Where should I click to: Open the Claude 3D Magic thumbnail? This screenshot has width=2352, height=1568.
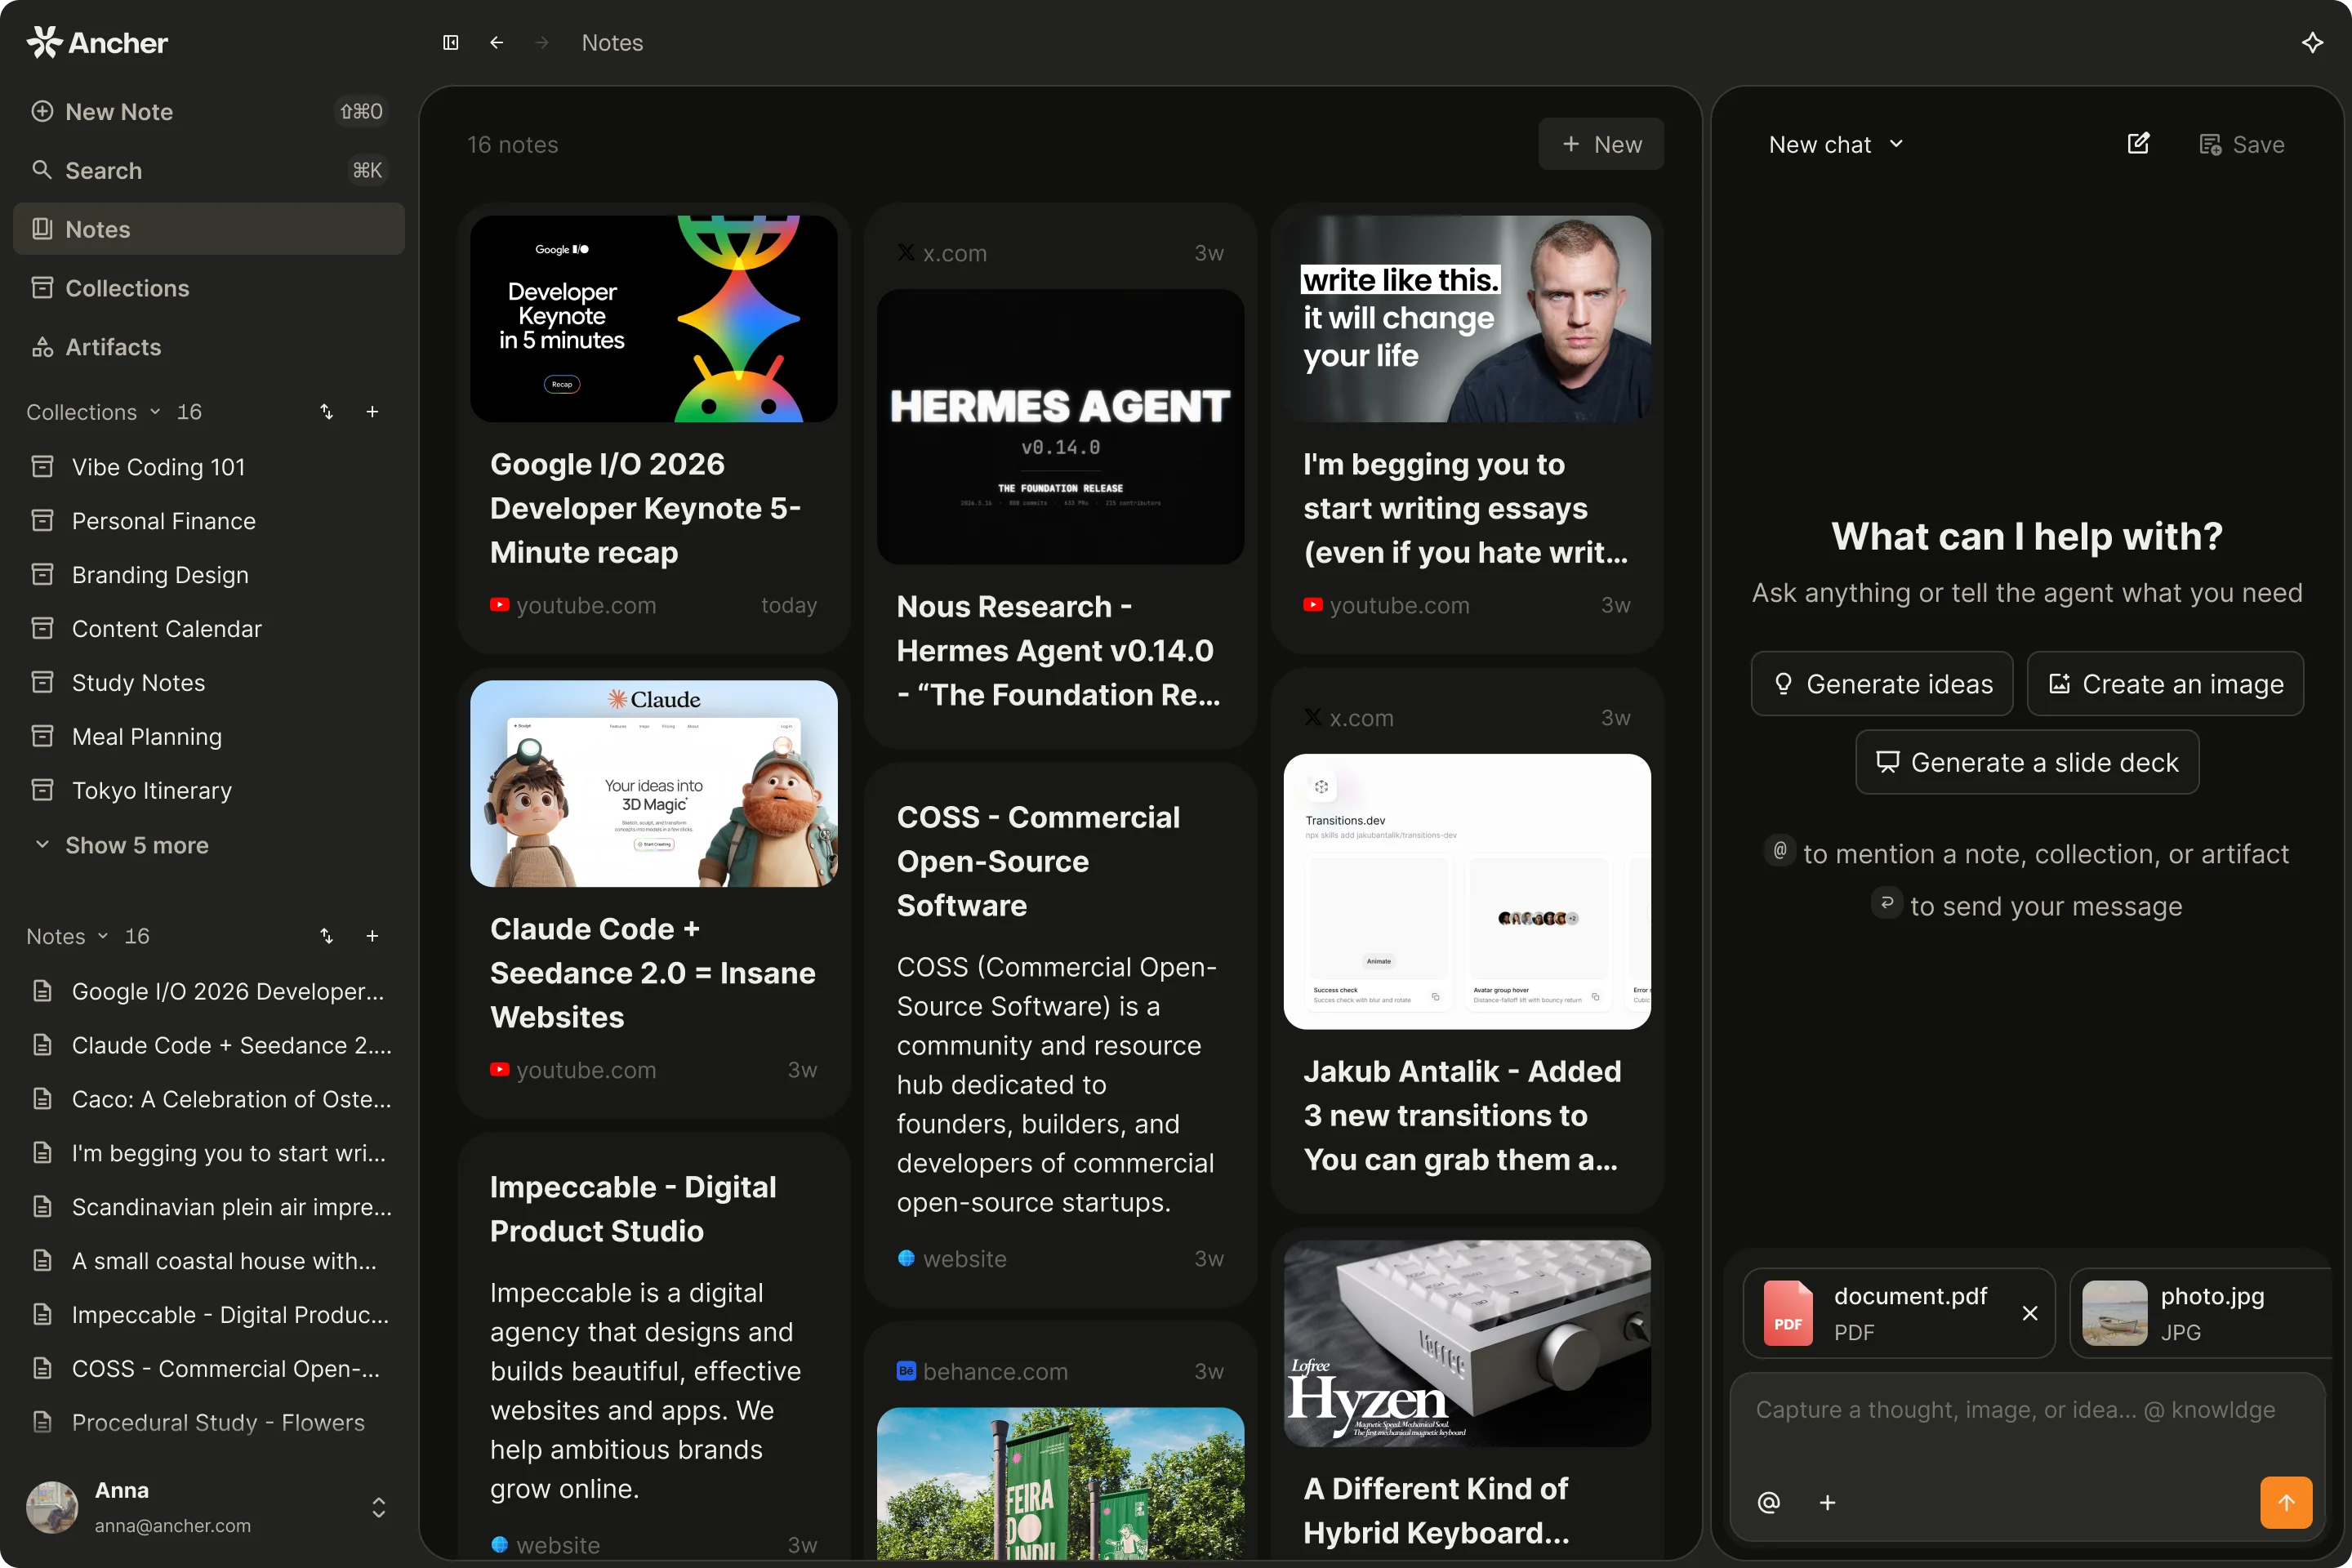(x=654, y=784)
